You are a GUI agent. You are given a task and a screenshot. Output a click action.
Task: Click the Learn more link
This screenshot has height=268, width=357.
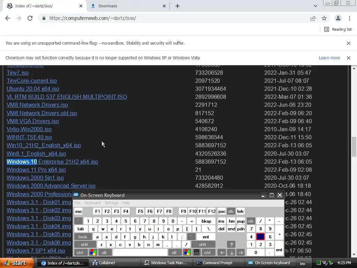click(x=329, y=58)
